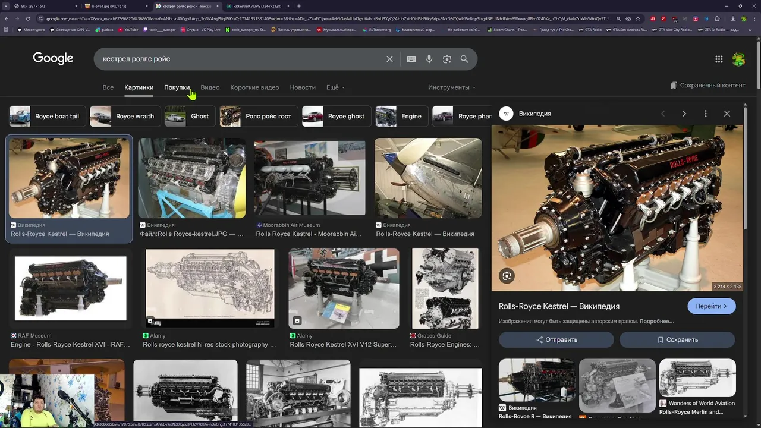
Task: Click in the Google search input field
Action: pyautogui.click(x=241, y=59)
